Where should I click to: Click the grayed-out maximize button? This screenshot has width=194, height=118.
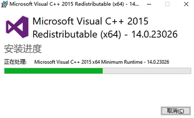pyautogui.click(x=167, y=4)
